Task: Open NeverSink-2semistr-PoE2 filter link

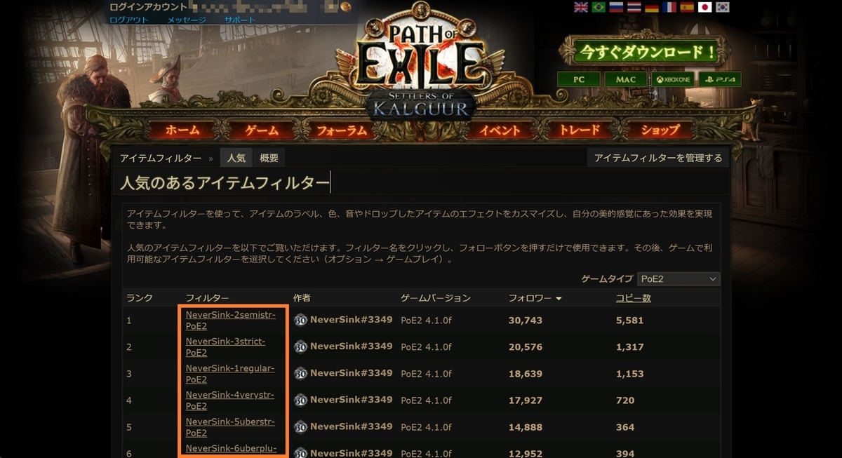Action: pos(230,321)
